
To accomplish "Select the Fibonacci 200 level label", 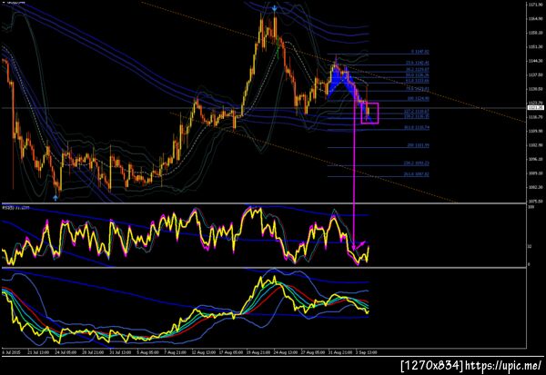I will 419,145.
